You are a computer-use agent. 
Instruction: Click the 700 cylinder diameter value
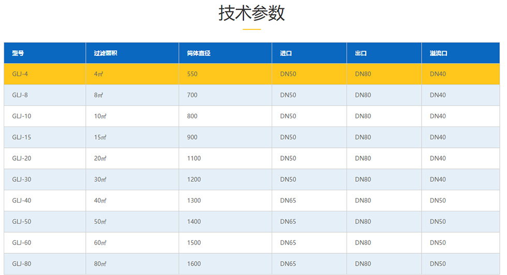click(x=192, y=95)
